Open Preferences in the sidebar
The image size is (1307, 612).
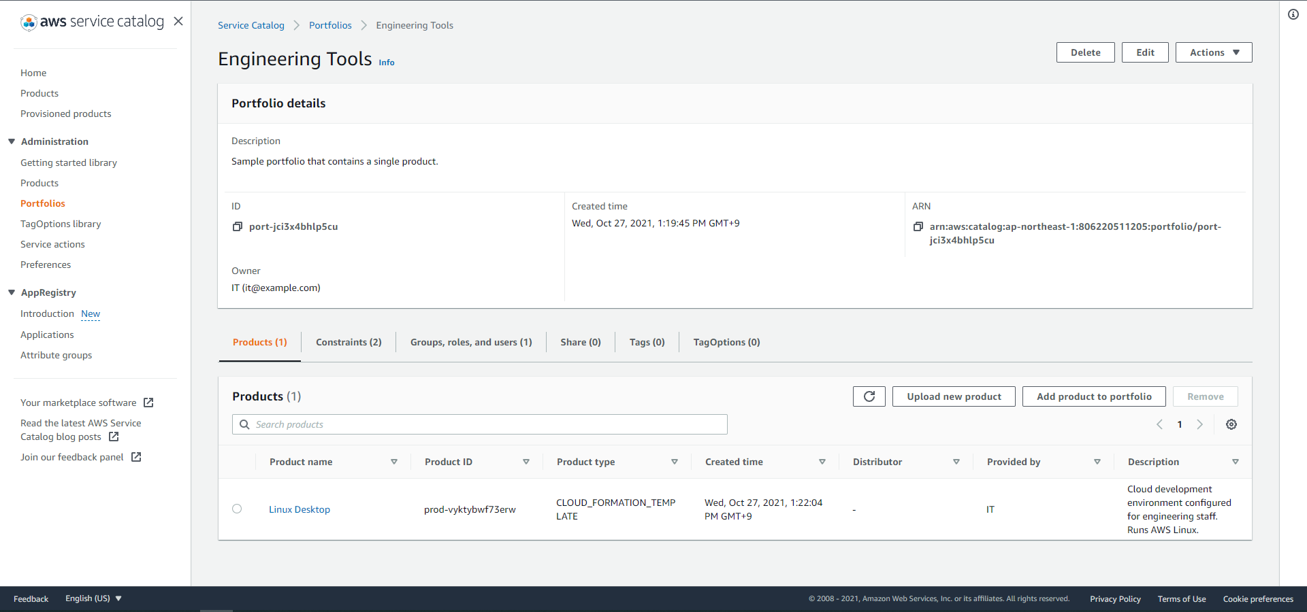[x=46, y=265]
